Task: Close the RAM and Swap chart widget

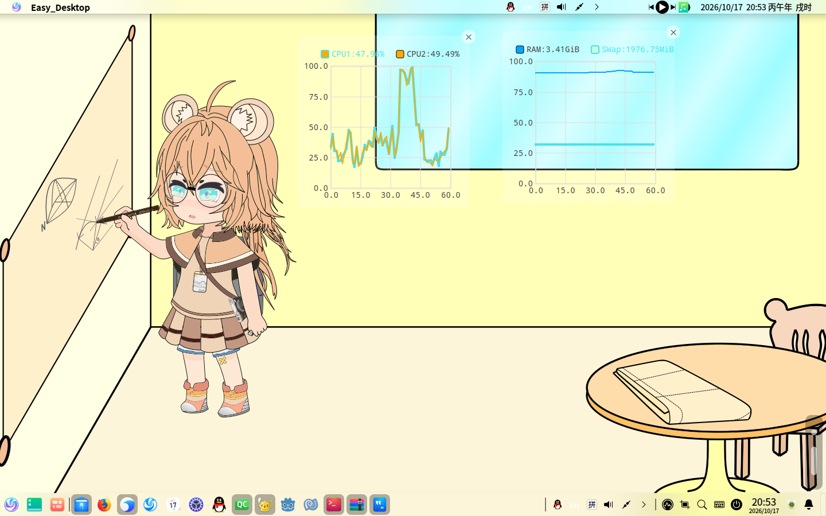Action: click(x=673, y=32)
